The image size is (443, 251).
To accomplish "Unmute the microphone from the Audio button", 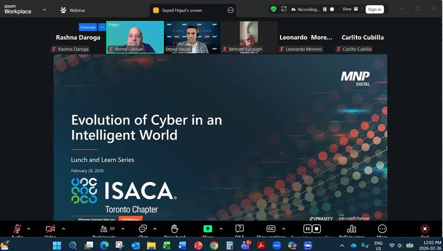I will pyautogui.click(x=17, y=229).
